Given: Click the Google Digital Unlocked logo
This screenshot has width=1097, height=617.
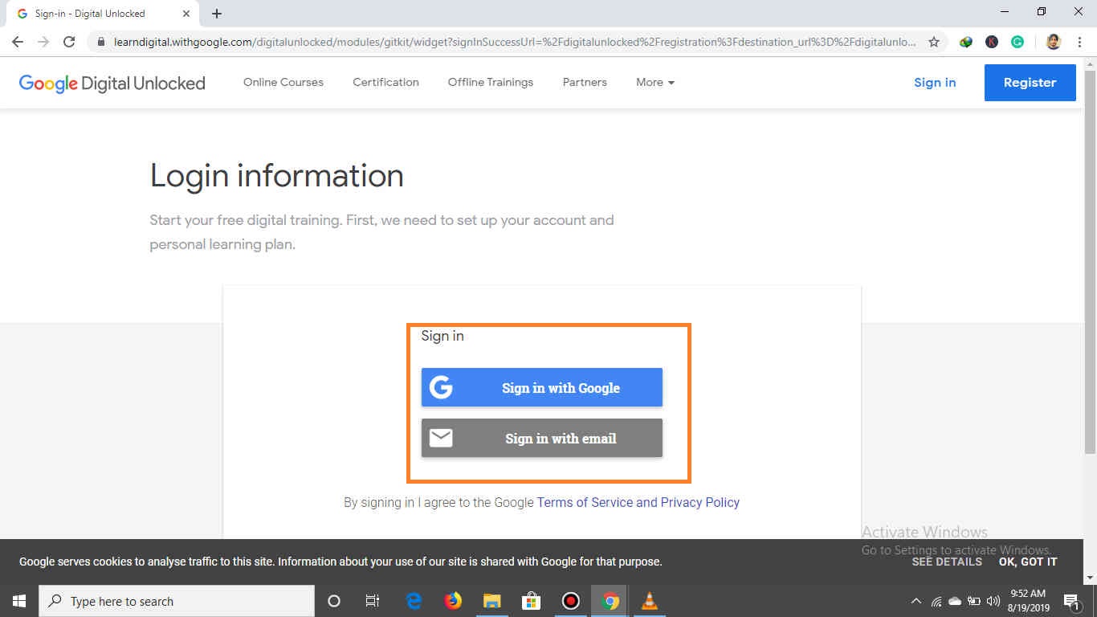Looking at the screenshot, I should coord(112,83).
